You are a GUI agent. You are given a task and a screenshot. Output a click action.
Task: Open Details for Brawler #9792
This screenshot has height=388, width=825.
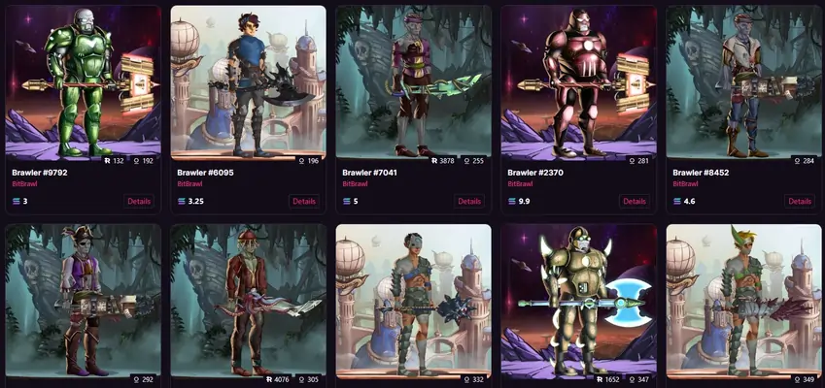139,201
